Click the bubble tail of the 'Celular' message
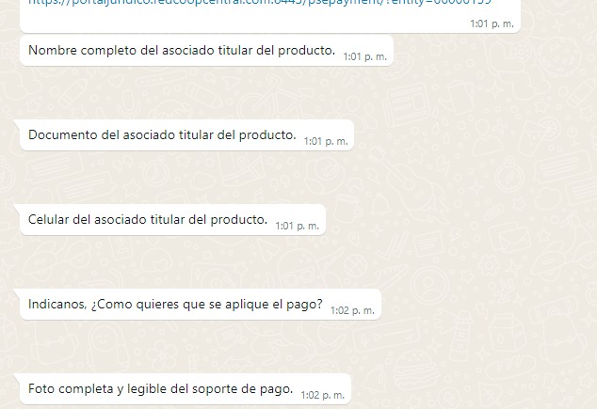This screenshot has height=409, width=597. click(x=17, y=209)
